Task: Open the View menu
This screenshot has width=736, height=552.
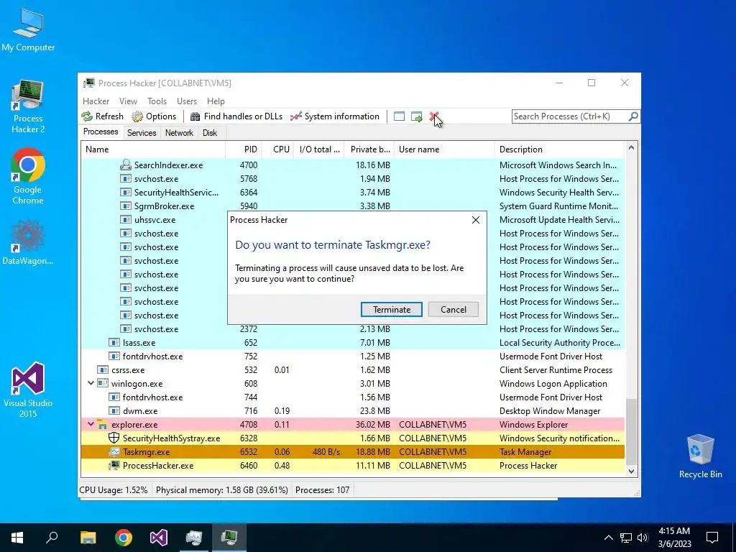Action: 128,101
